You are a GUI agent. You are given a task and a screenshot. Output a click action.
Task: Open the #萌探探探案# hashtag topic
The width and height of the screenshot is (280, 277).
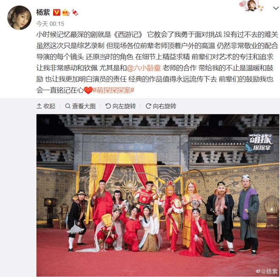[113, 90]
